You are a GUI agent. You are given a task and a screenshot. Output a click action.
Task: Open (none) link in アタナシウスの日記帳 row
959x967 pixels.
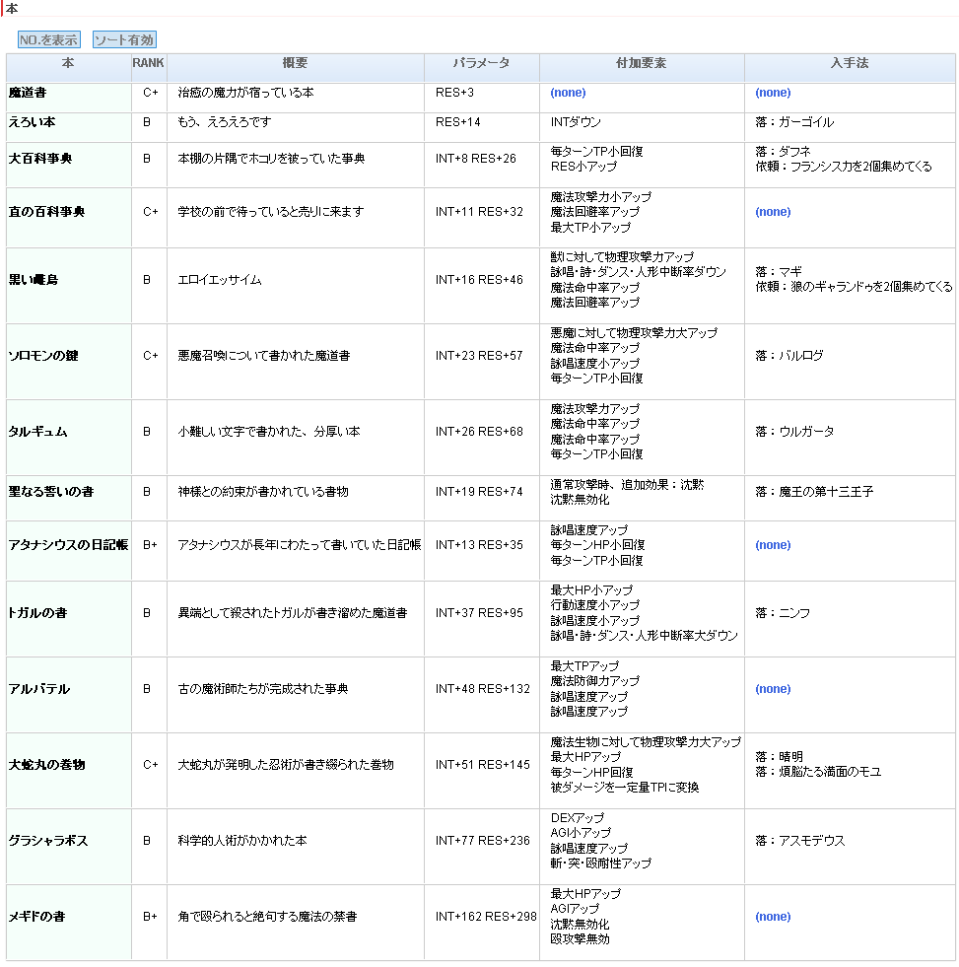(773, 545)
